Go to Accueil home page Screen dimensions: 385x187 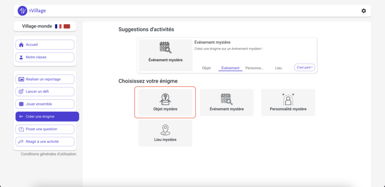(x=45, y=45)
